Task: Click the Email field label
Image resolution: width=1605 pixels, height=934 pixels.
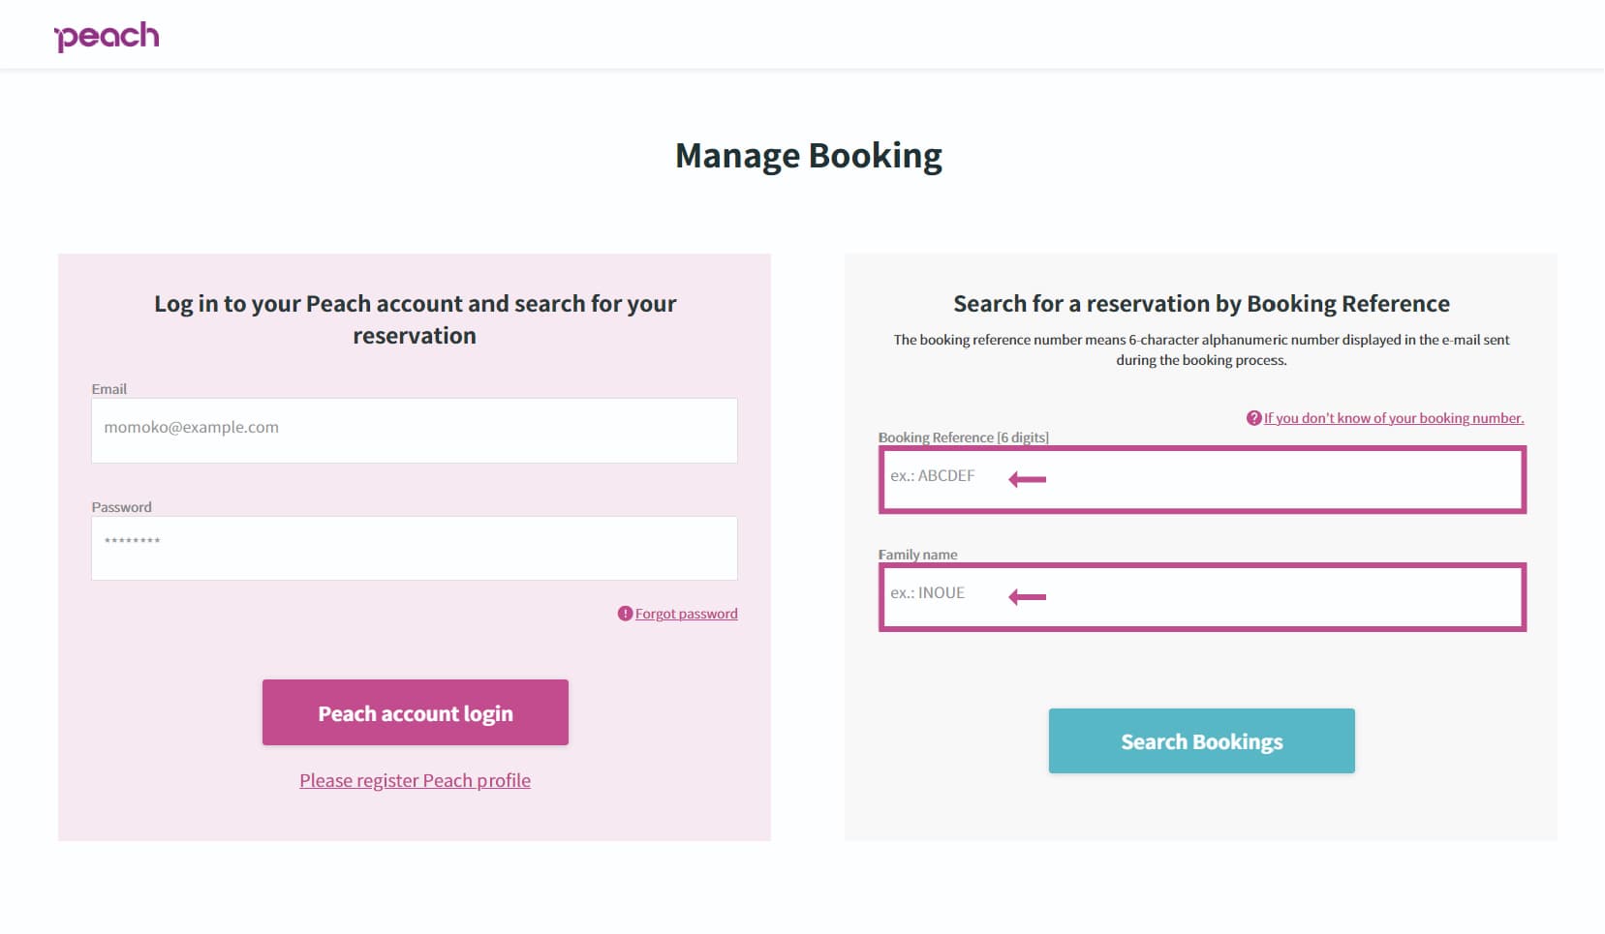Action: [x=109, y=389]
